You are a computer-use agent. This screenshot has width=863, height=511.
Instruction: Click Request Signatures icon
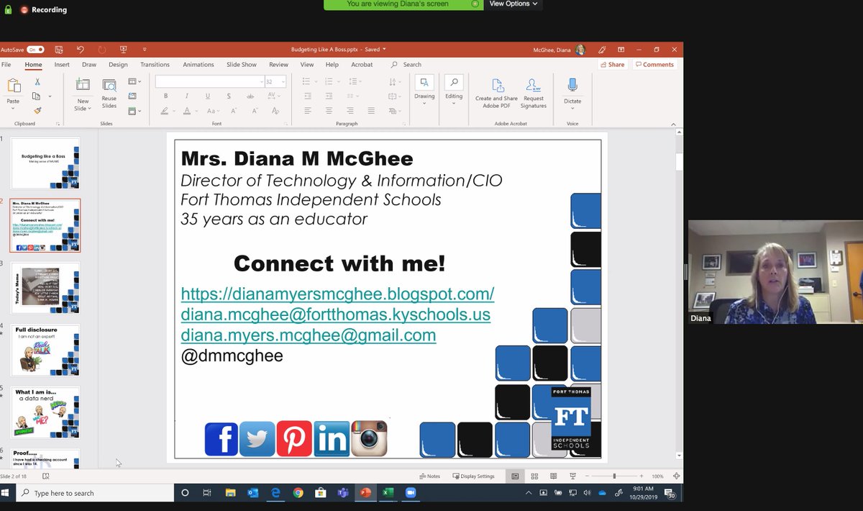[x=533, y=86]
